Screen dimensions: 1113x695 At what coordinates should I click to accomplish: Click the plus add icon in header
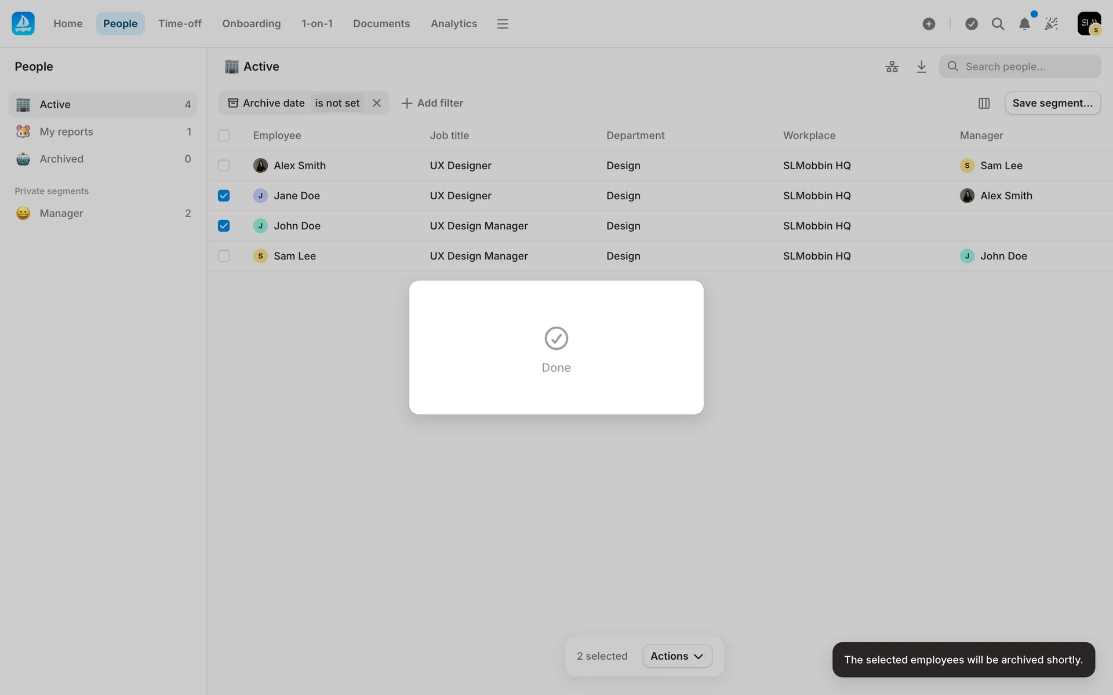pos(929,24)
